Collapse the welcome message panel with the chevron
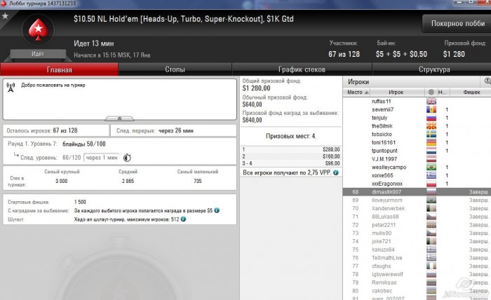This screenshot has width=491, height=300. pos(119,118)
